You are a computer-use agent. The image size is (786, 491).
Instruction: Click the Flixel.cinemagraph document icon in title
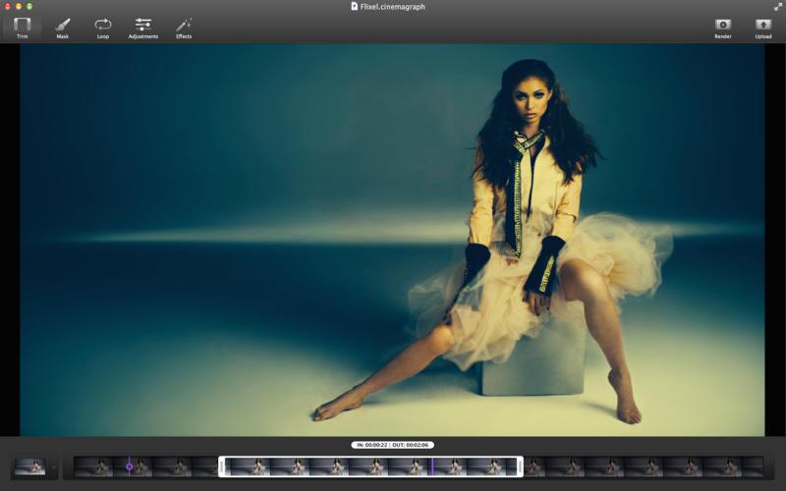355,6
